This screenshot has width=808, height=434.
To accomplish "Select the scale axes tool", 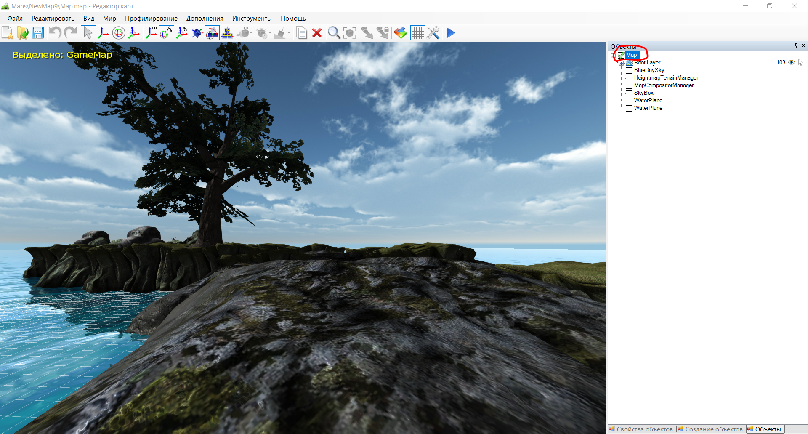I will [x=134, y=33].
